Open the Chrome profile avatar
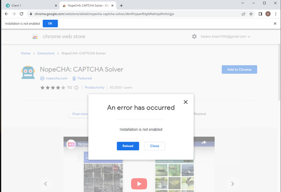The height and width of the screenshot is (192, 281). (268, 14)
